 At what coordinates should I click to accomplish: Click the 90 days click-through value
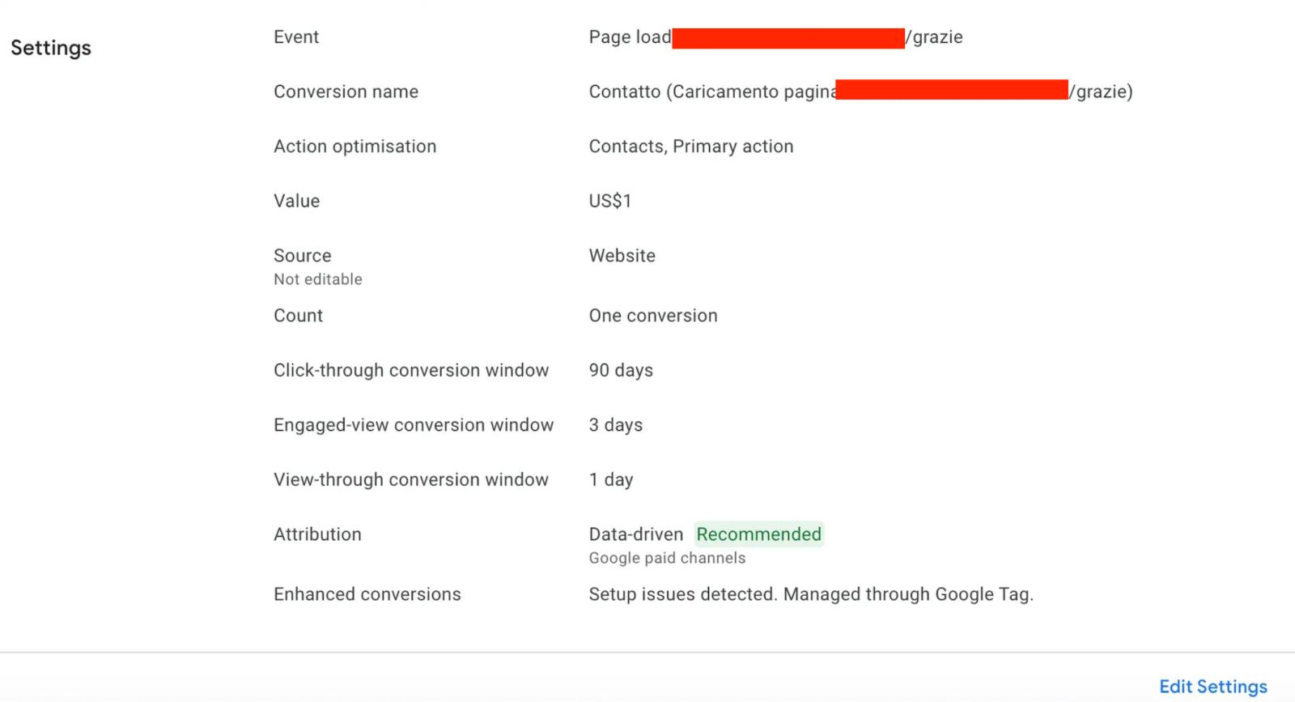tap(620, 370)
